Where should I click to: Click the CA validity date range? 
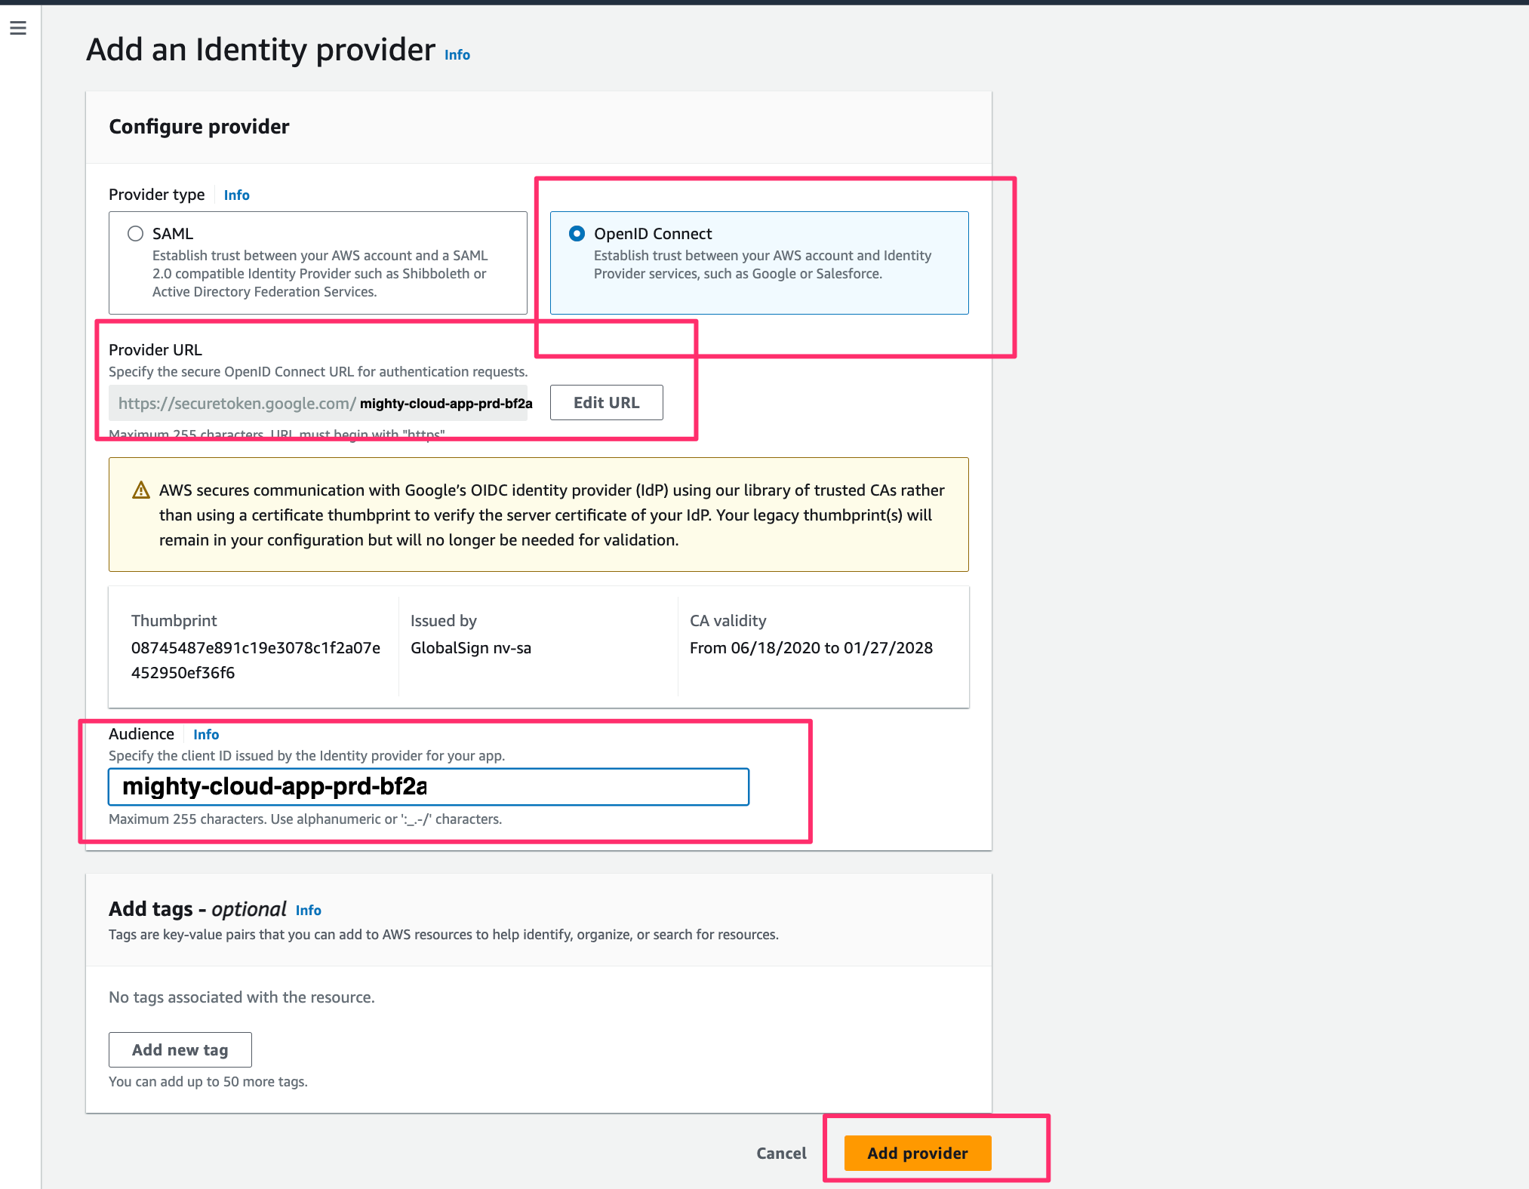[811, 647]
